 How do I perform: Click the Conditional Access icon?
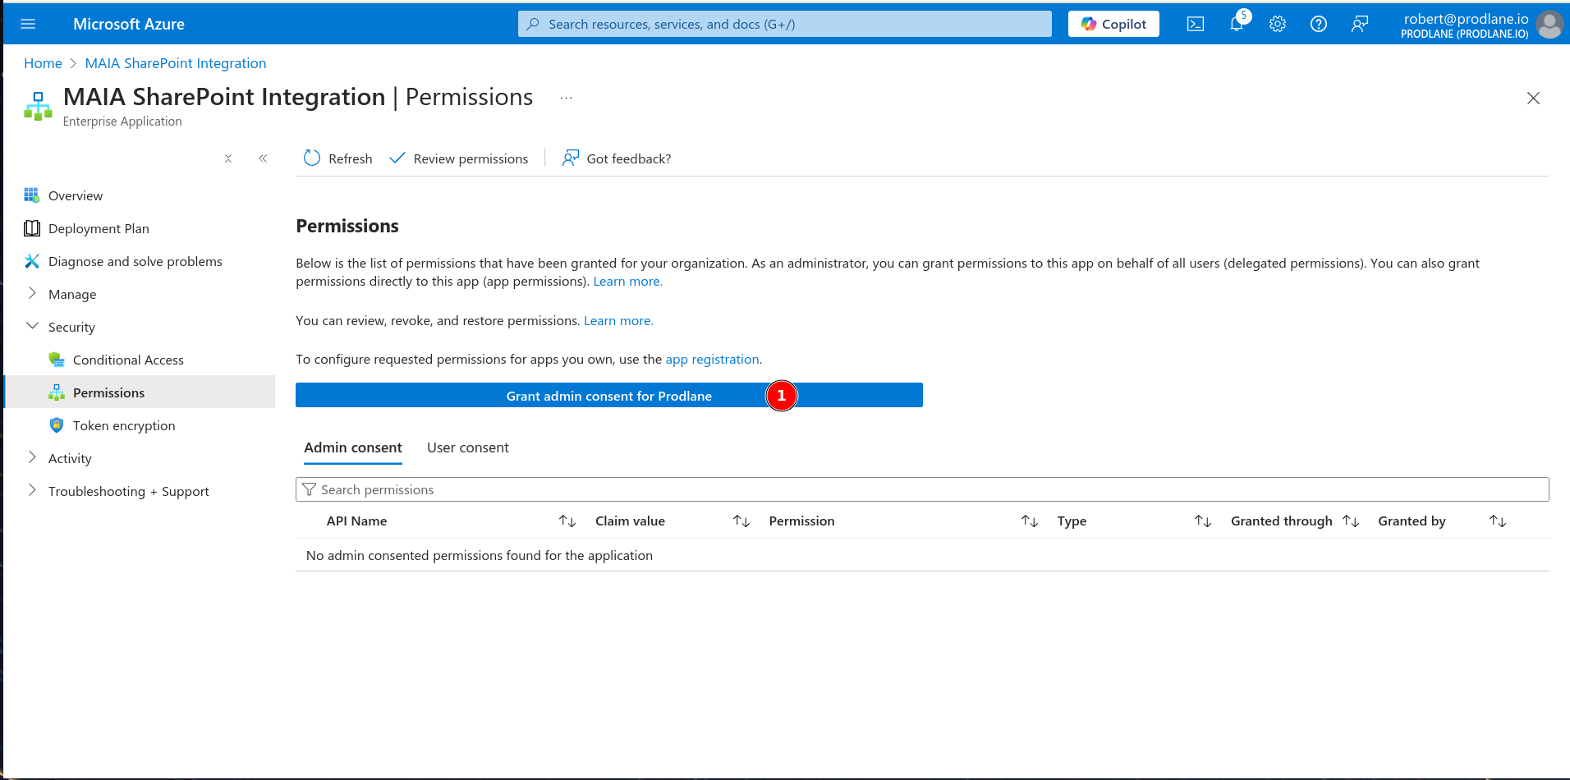(57, 360)
